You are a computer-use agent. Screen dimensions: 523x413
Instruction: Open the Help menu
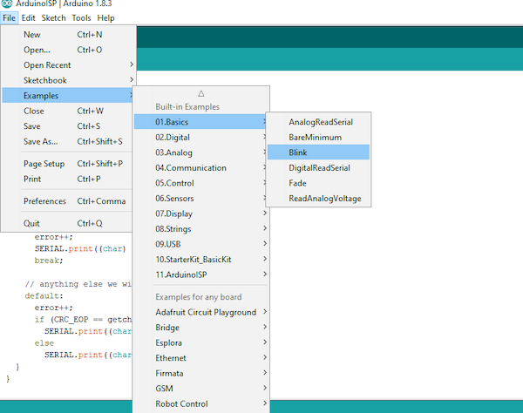pos(105,18)
